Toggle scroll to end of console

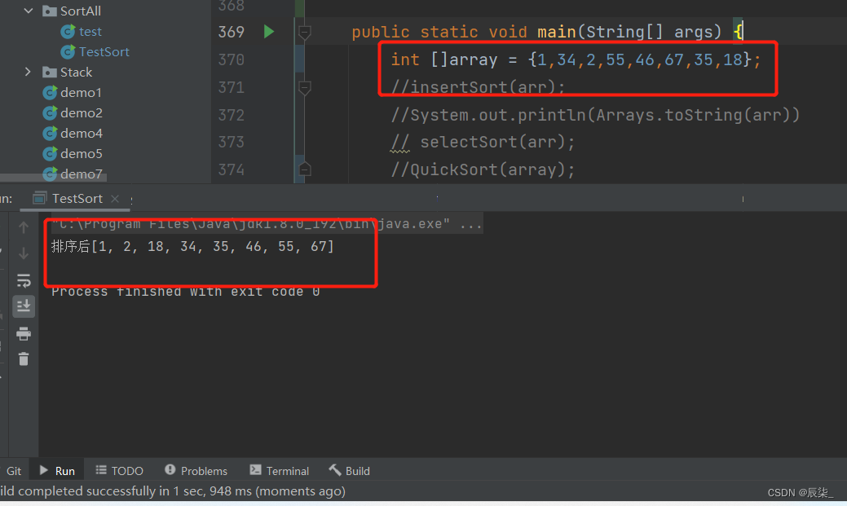[24, 306]
